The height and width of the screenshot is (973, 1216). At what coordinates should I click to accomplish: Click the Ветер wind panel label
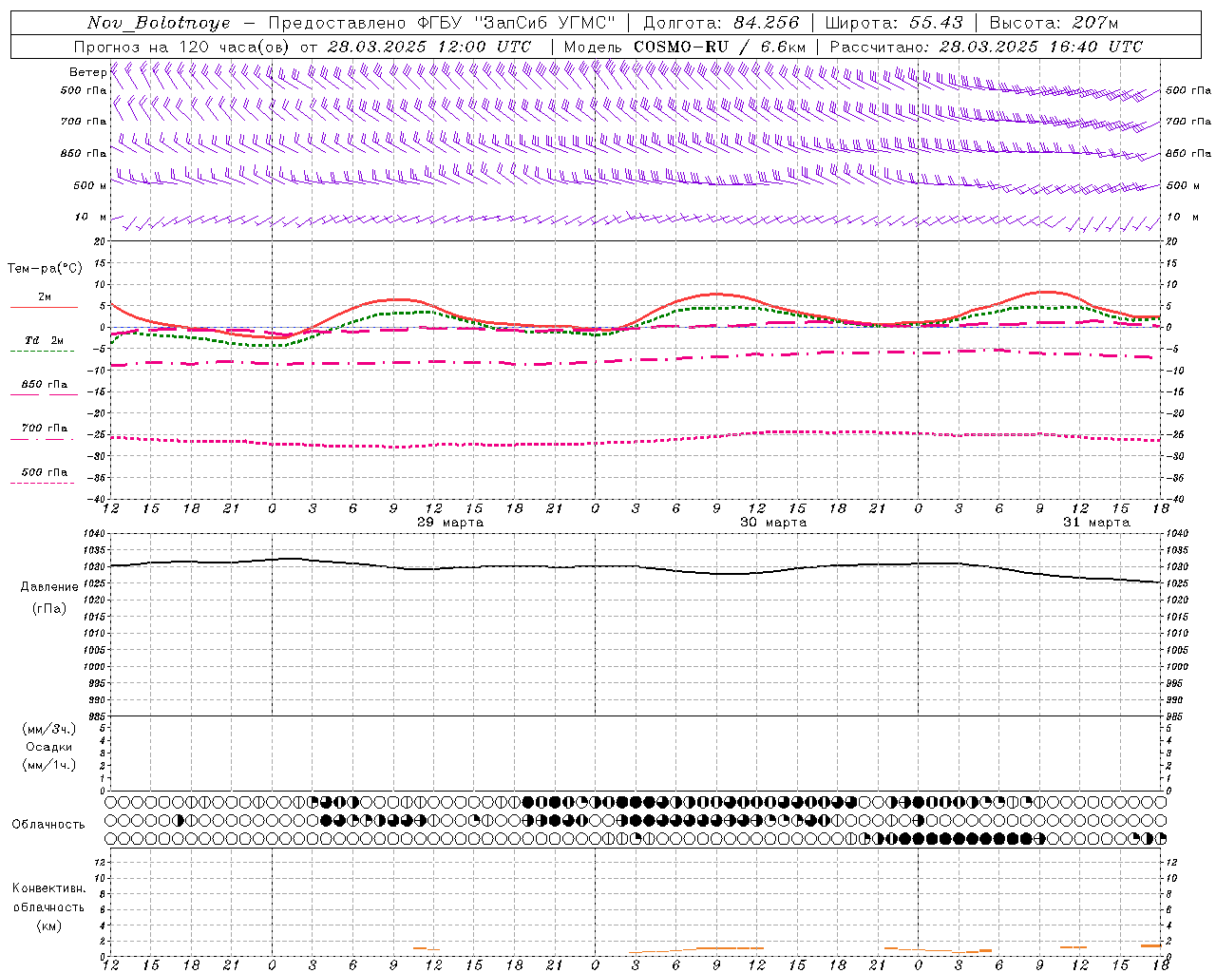[87, 72]
